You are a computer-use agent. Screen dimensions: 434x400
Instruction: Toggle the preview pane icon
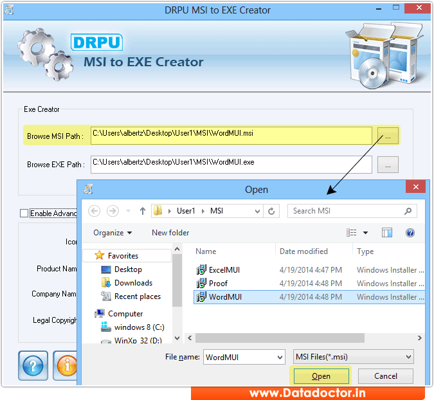coord(386,233)
